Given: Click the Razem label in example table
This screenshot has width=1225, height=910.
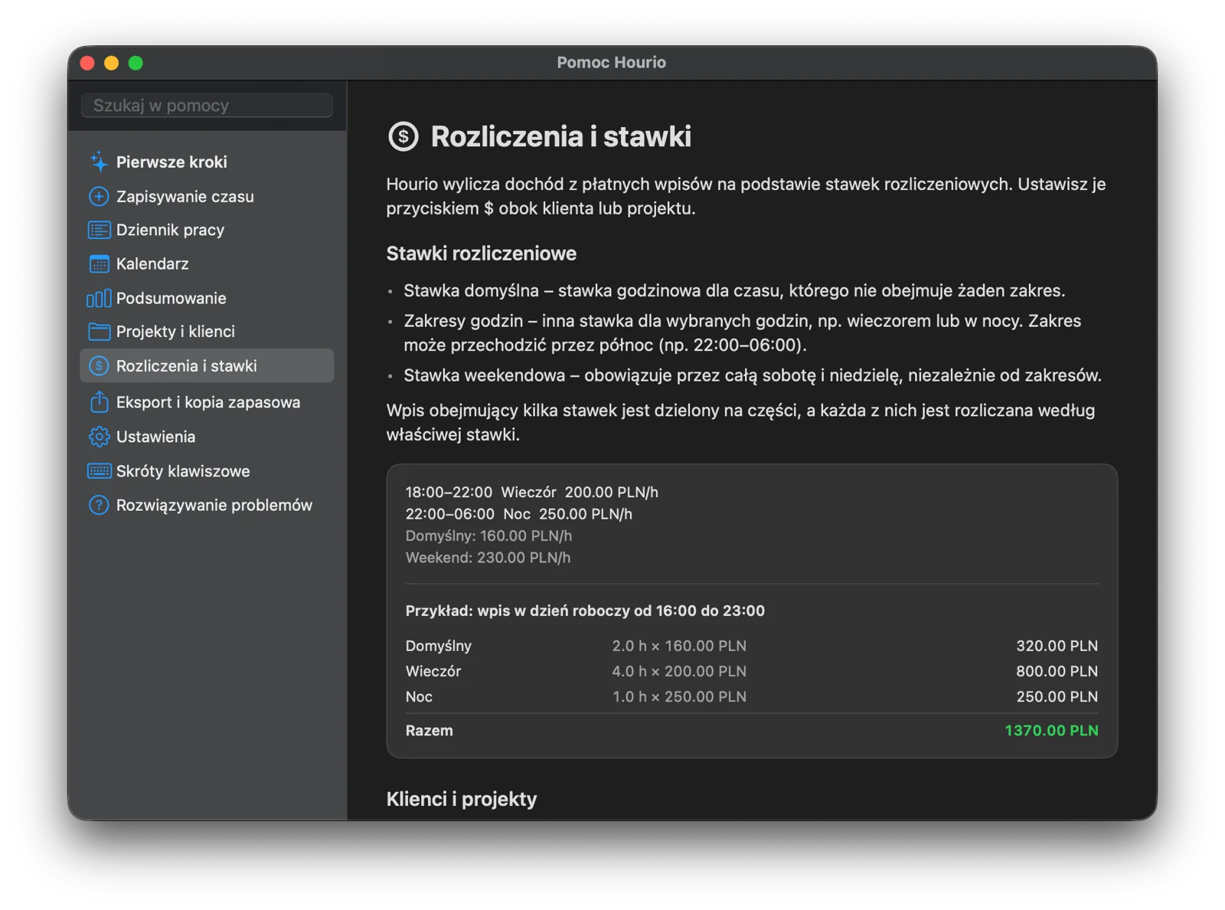Looking at the screenshot, I should point(429,731).
